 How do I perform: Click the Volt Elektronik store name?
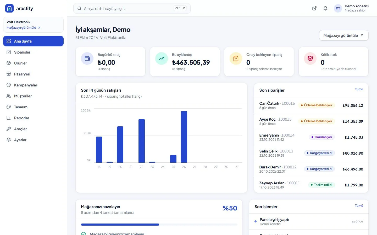(18, 22)
